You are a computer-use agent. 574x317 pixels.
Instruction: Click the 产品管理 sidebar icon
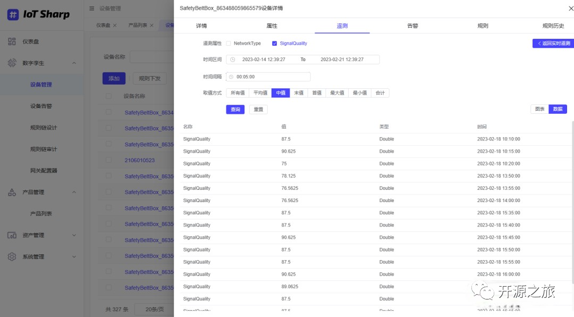coord(12,193)
